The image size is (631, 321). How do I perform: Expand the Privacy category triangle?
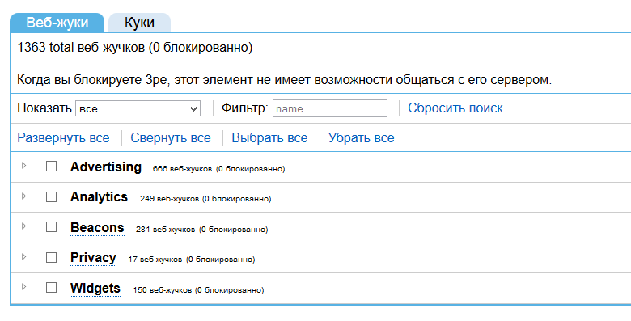click(23, 256)
